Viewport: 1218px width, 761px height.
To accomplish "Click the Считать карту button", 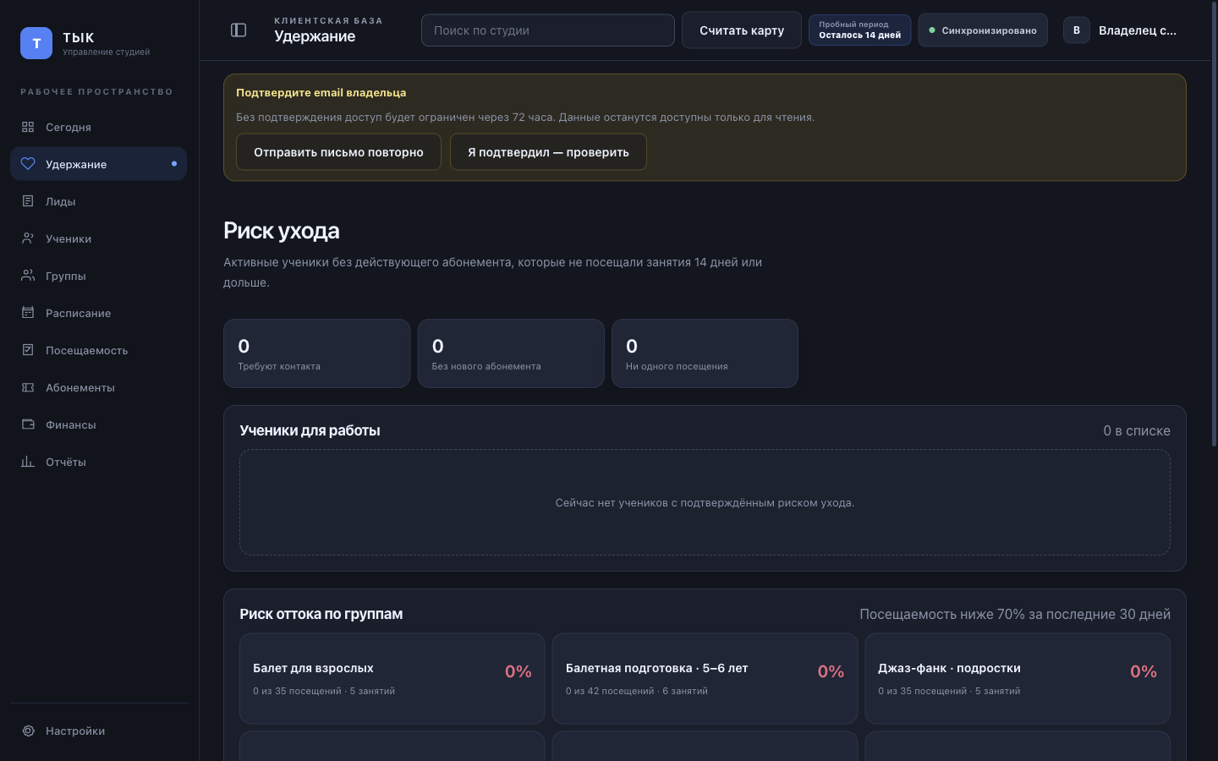I will [x=742, y=30].
